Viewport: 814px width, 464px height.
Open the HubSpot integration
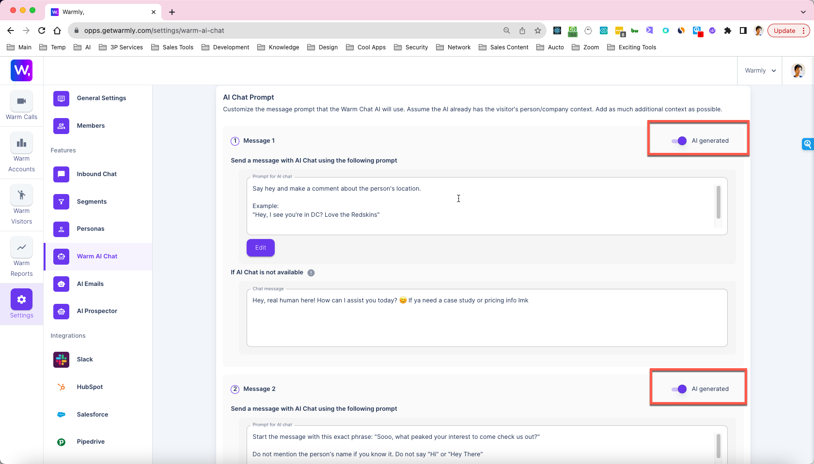coord(89,387)
